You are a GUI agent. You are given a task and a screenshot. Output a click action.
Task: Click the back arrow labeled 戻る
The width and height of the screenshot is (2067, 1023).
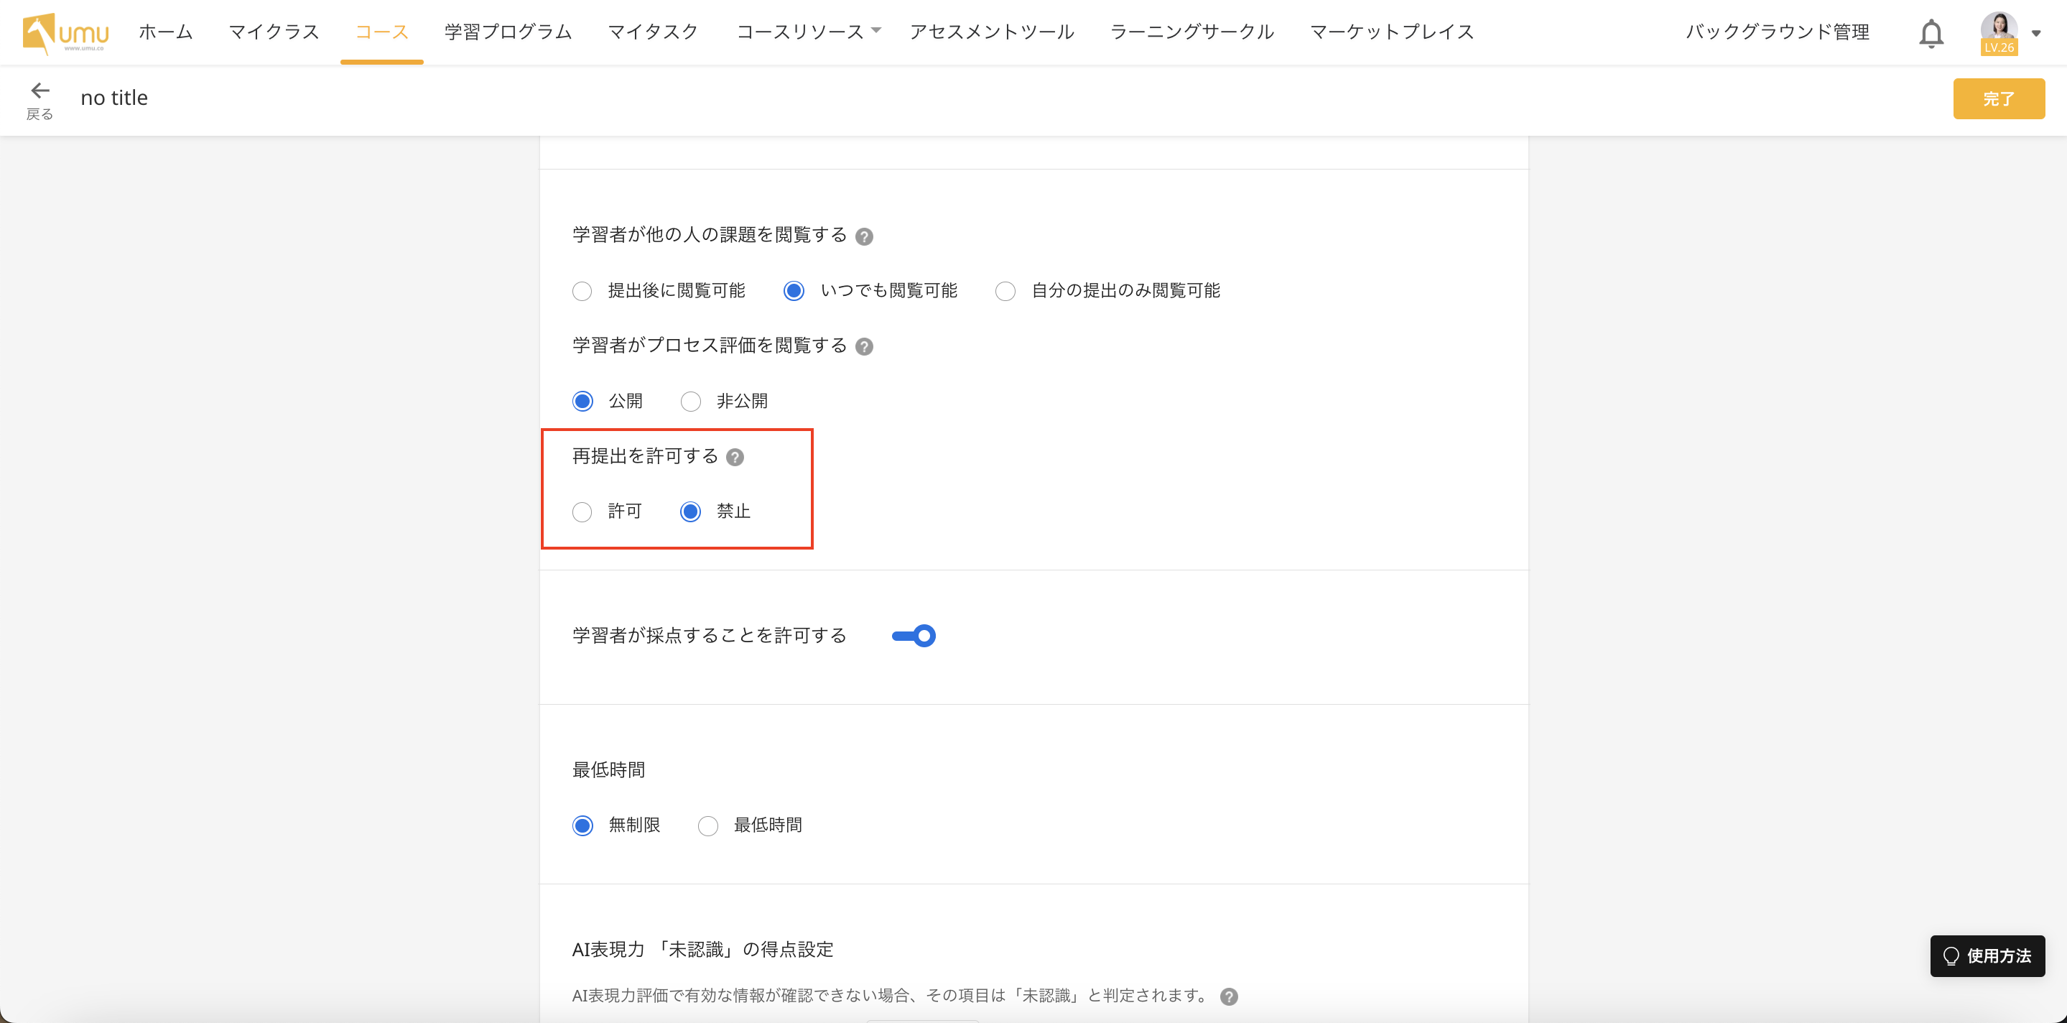tap(40, 90)
